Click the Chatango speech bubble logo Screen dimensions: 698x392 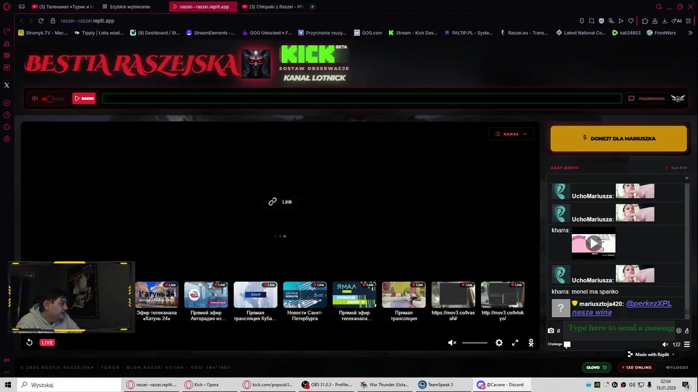pos(567,344)
